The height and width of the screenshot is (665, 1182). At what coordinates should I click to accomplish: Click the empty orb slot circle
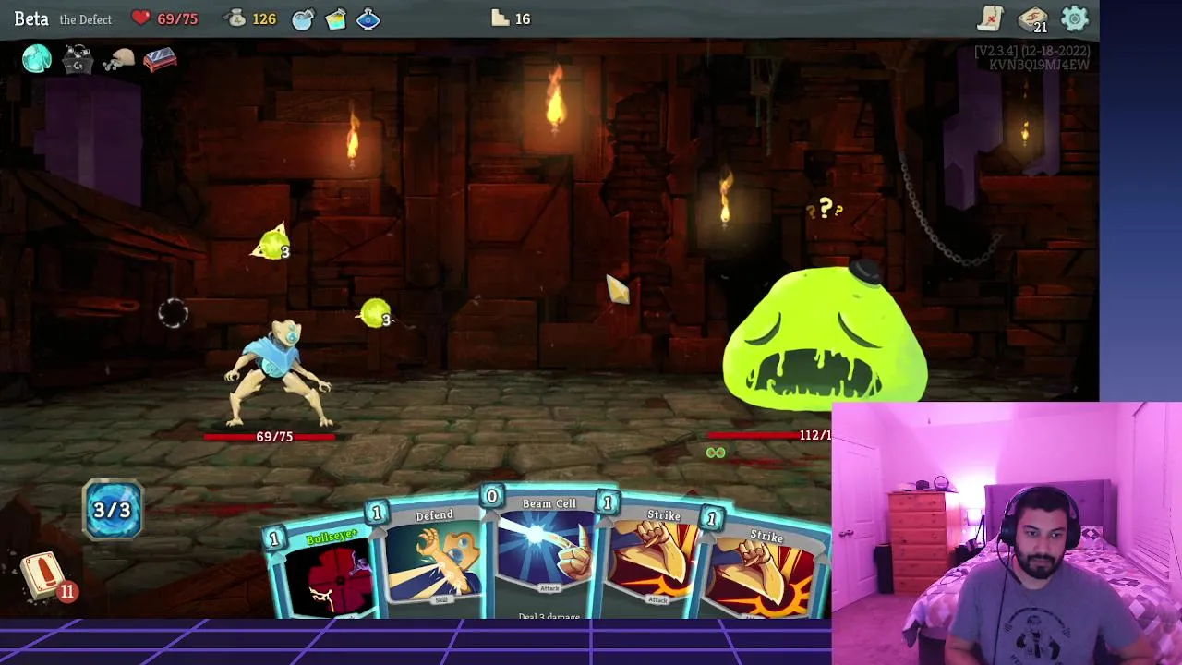tap(173, 314)
